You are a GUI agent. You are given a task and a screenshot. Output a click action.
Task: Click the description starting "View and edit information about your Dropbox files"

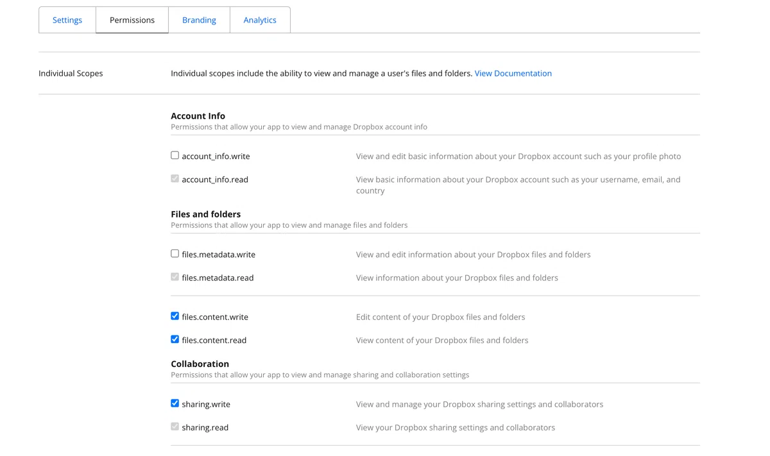(474, 254)
